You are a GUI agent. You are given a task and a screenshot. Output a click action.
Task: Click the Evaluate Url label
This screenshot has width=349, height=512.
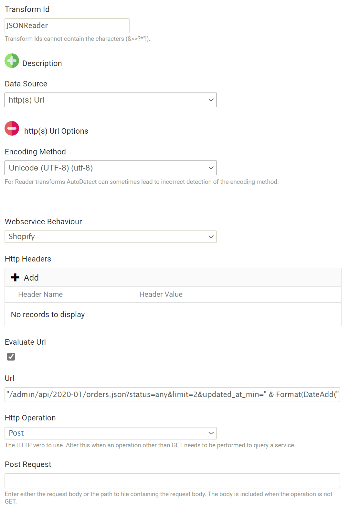pyautogui.click(x=25, y=342)
